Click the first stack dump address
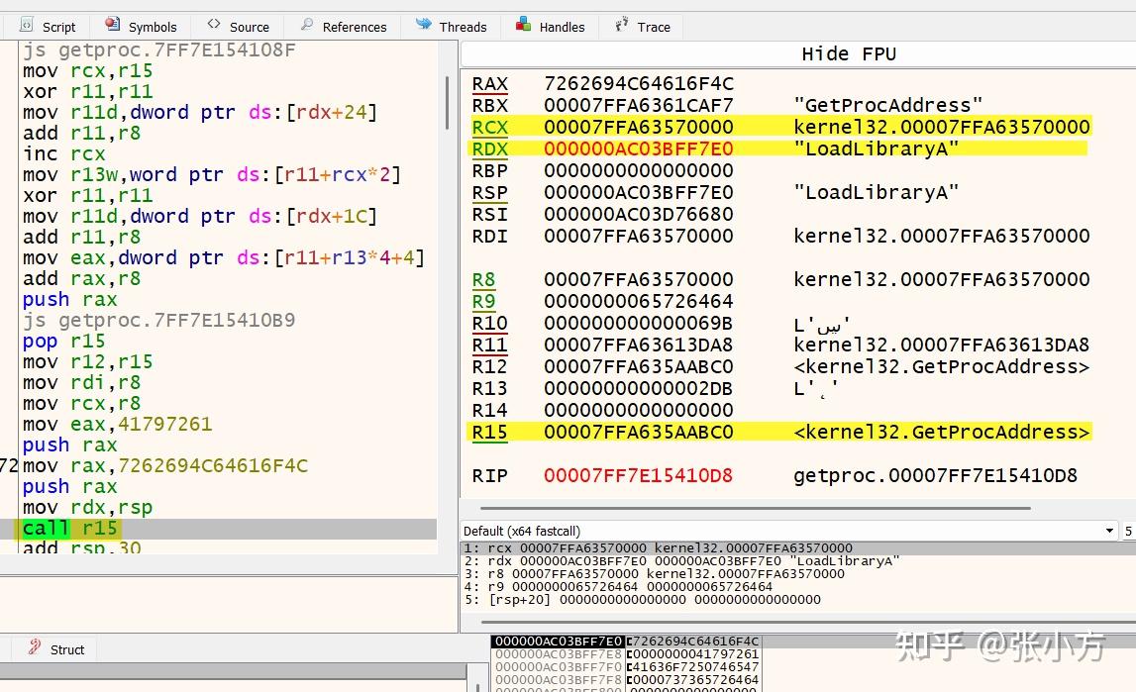 coord(556,641)
